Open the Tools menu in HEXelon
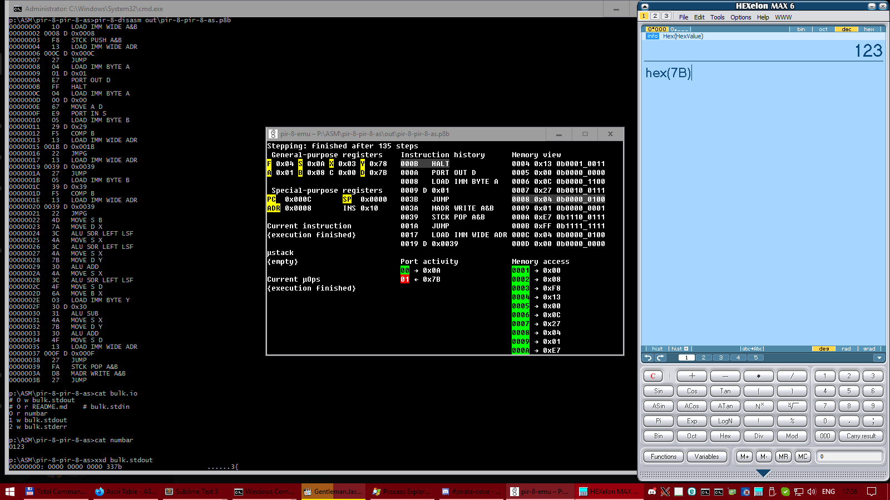Image resolution: width=890 pixels, height=500 pixels. tap(717, 17)
